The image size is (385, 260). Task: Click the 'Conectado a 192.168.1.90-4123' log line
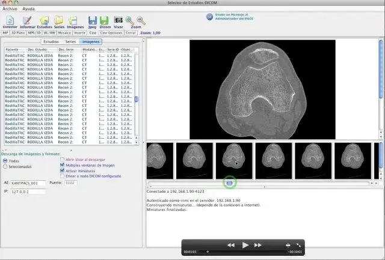[175, 192]
